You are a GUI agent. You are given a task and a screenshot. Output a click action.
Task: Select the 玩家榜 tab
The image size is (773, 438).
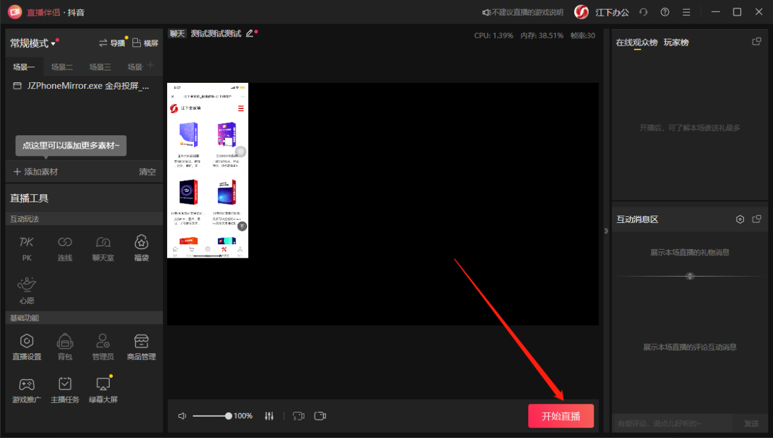[677, 43]
